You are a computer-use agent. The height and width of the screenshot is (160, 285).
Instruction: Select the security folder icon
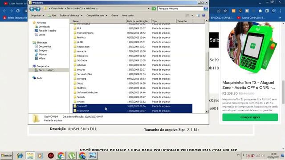pyautogui.click(x=75, y=69)
